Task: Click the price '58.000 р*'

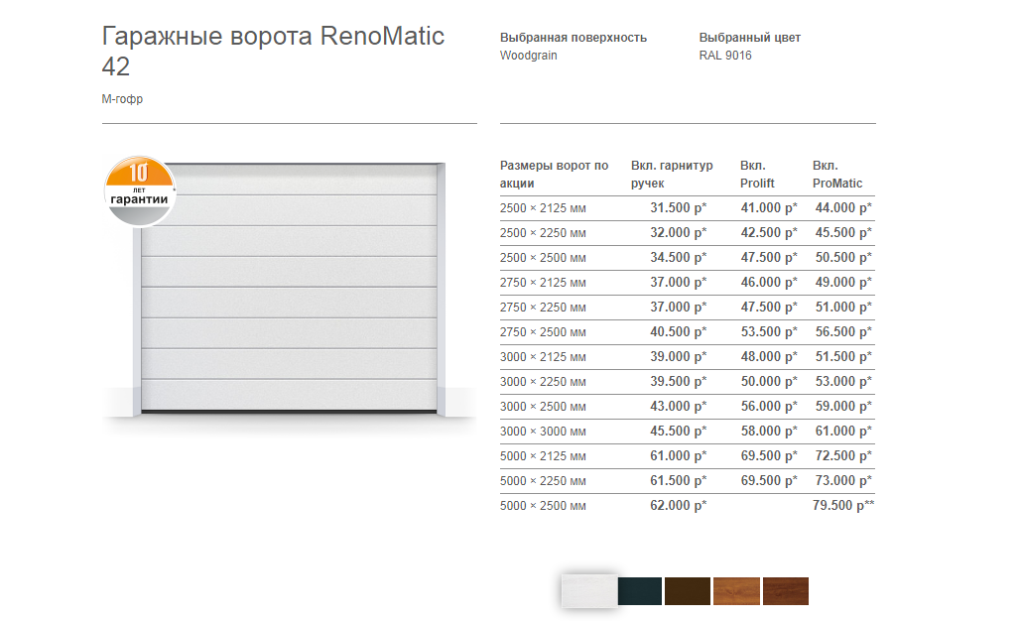Action: pos(768,431)
